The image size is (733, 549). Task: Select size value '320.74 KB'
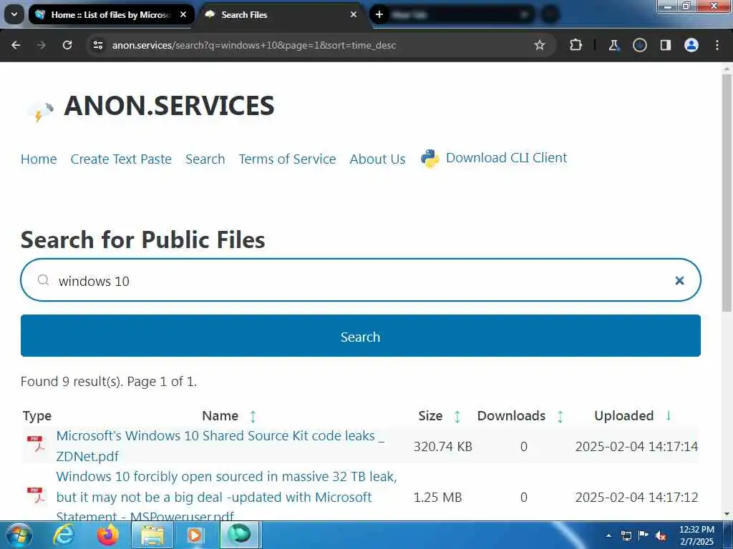tap(442, 447)
